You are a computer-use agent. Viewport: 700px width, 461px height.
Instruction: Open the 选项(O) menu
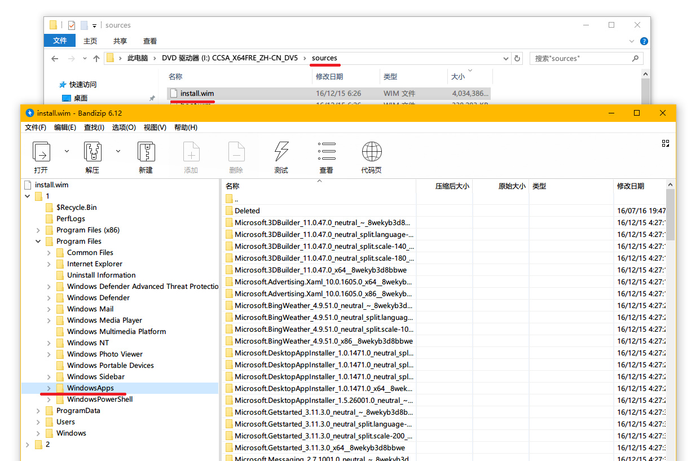[124, 128]
